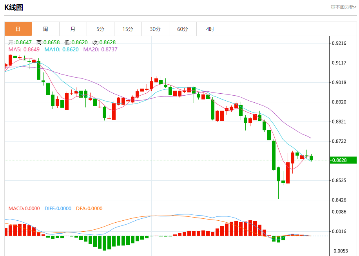Click the K线图 heading
359x256 pixels.
coord(14,7)
